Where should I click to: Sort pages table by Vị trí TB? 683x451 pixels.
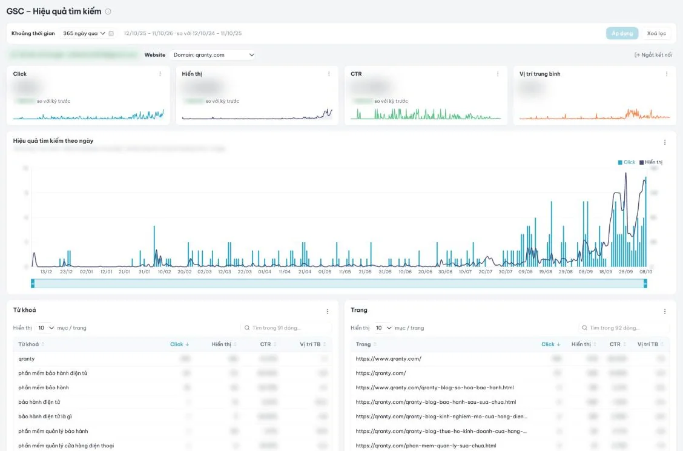click(x=650, y=344)
